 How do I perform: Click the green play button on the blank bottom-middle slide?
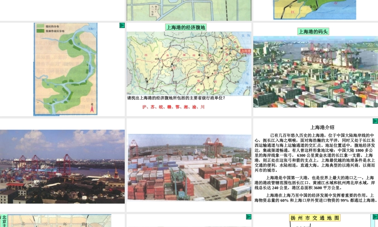[249, 217]
